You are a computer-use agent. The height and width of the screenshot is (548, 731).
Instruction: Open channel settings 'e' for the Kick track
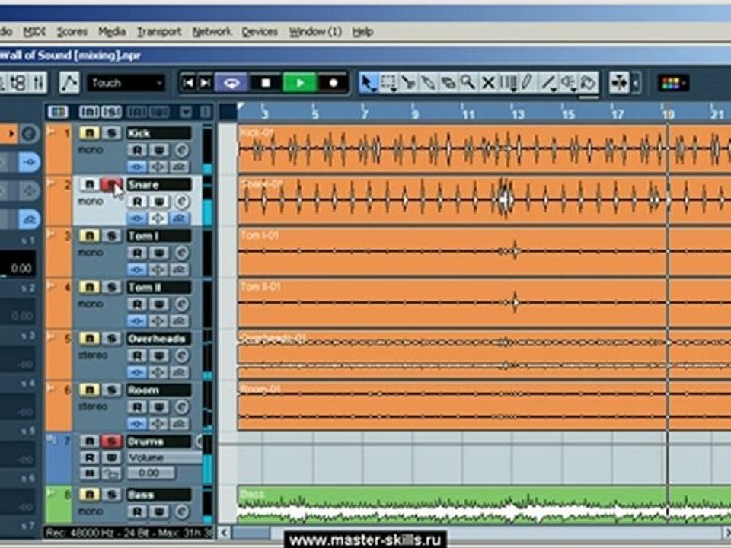(181, 150)
